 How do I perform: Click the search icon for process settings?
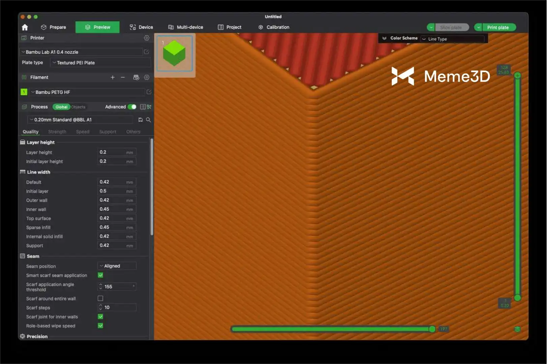click(x=148, y=120)
